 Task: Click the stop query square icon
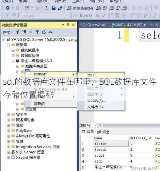(98, 15)
